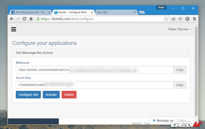Select the Botsify - Configure Bots tab

coord(73,12)
